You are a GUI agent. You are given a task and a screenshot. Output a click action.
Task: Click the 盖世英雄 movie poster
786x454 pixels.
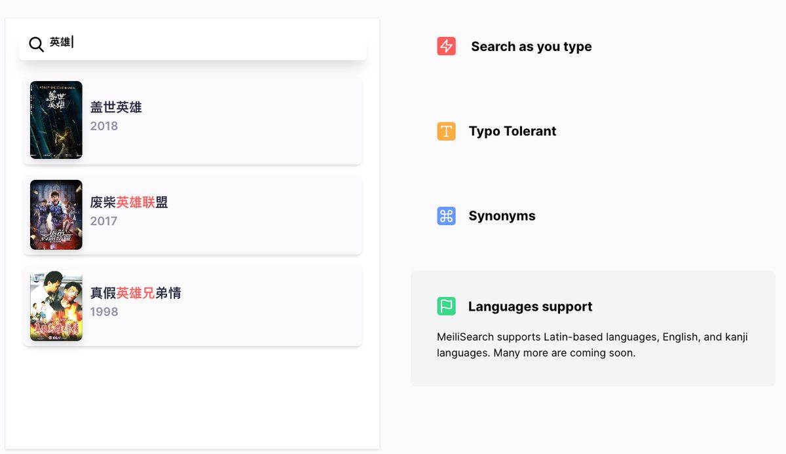pos(56,120)
